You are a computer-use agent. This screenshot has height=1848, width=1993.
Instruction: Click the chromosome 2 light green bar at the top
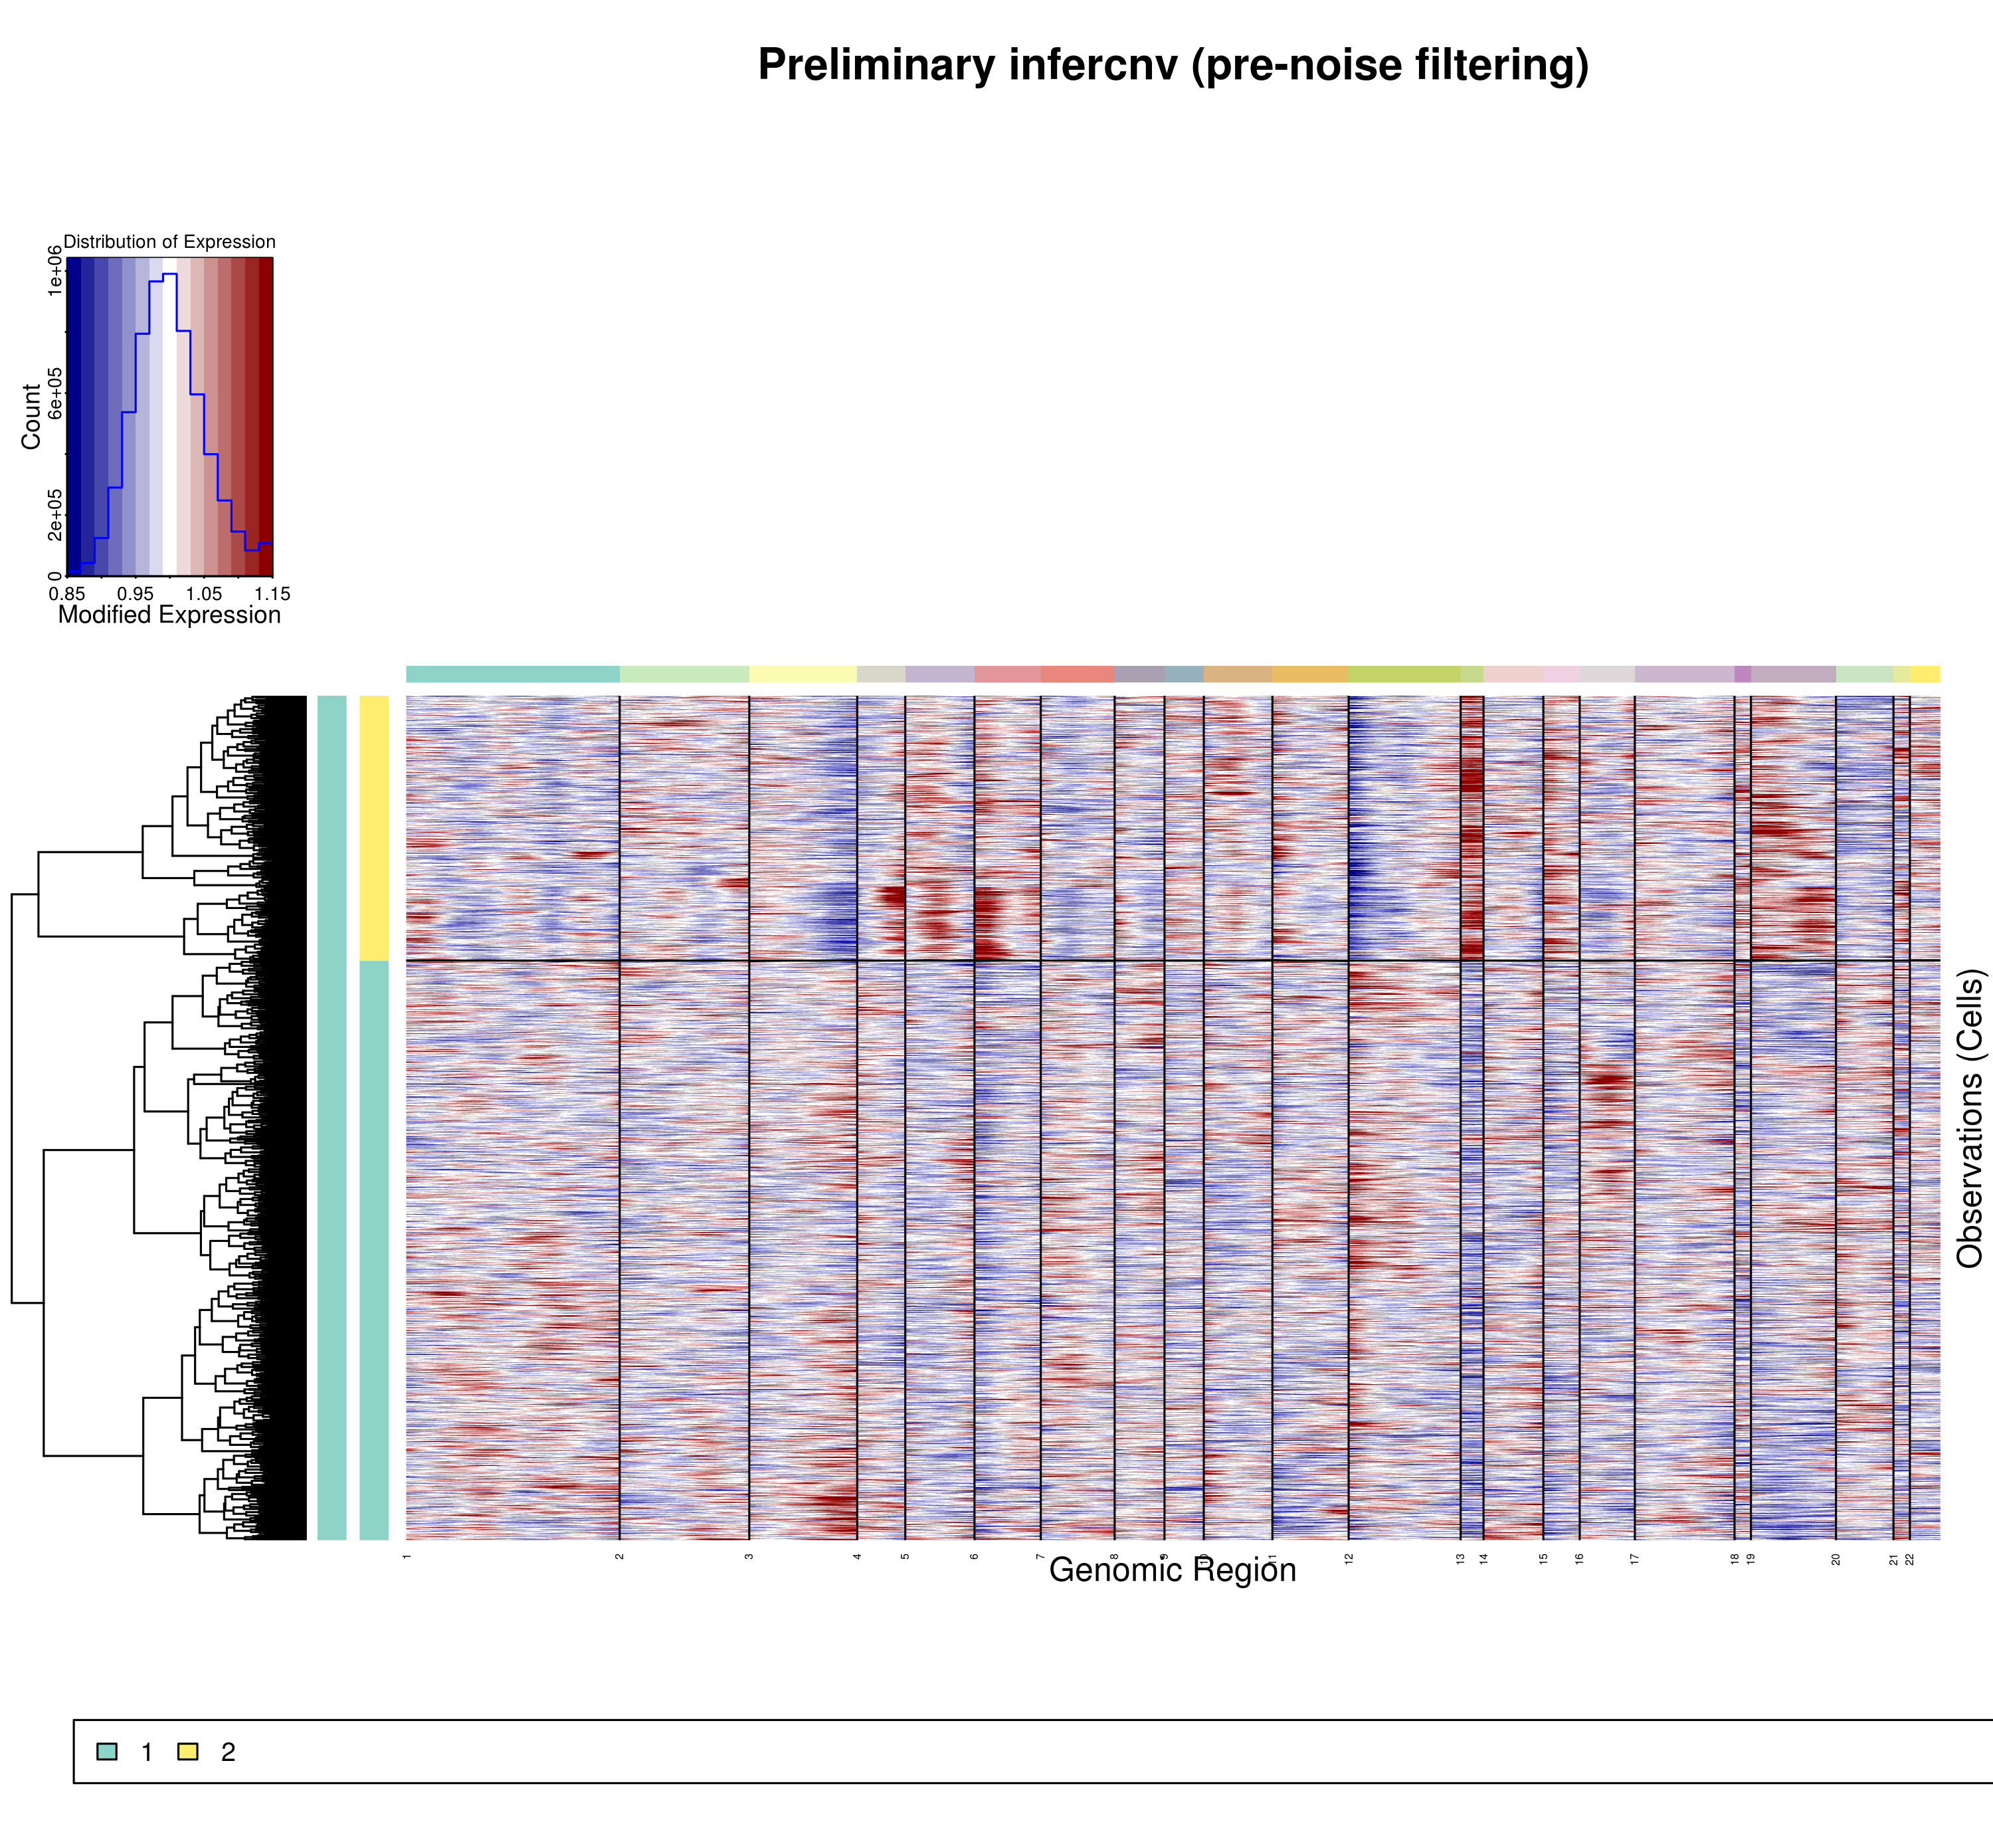684,674
